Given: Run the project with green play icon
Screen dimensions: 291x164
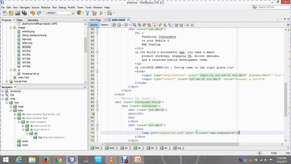Looking at the screenshot, I should click(x=101, y=13).
